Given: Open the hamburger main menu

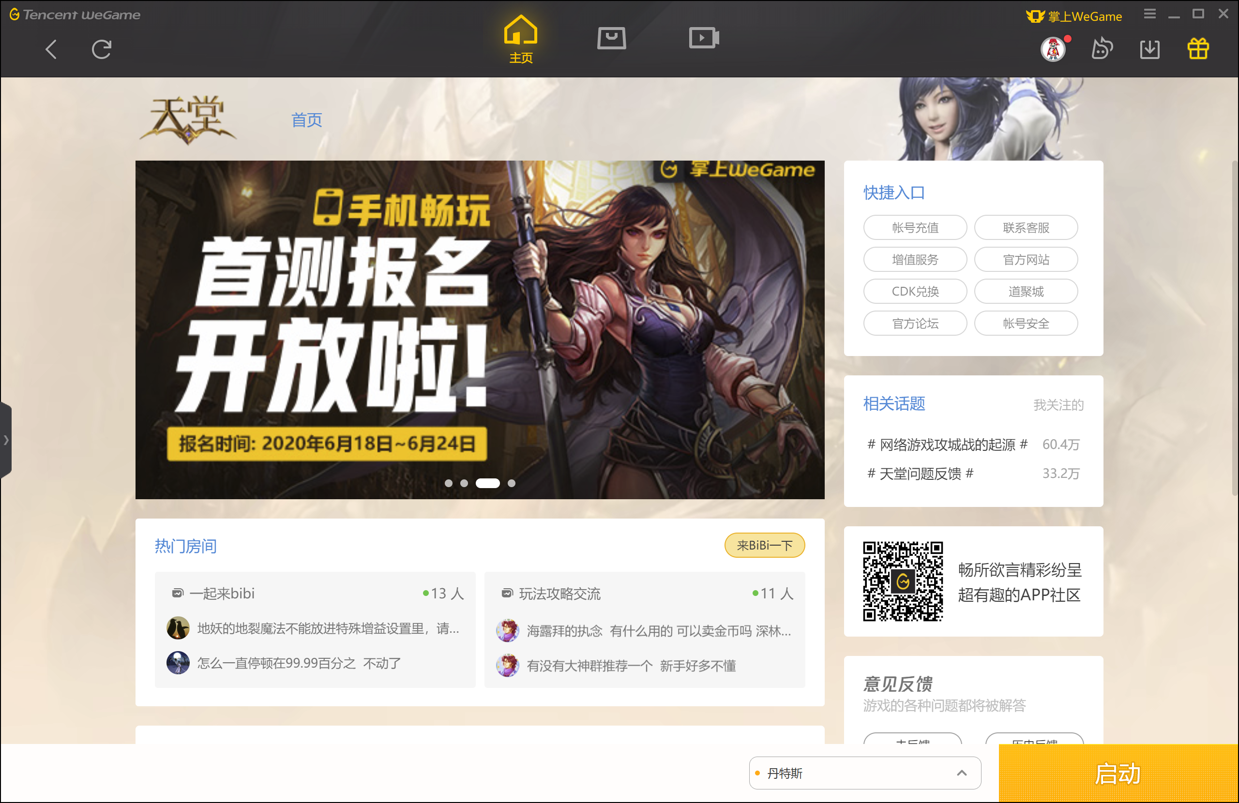Looking at the screenshot, I should [x=1149, y=14].
